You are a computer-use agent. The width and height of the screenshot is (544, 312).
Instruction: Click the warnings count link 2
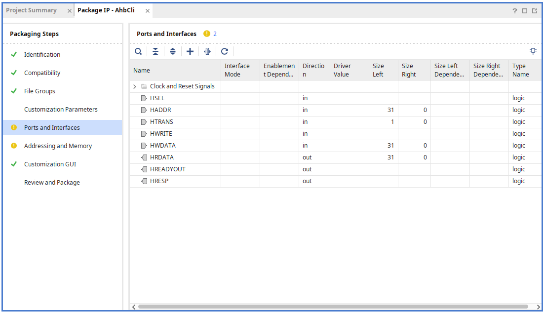coord(215,34)
